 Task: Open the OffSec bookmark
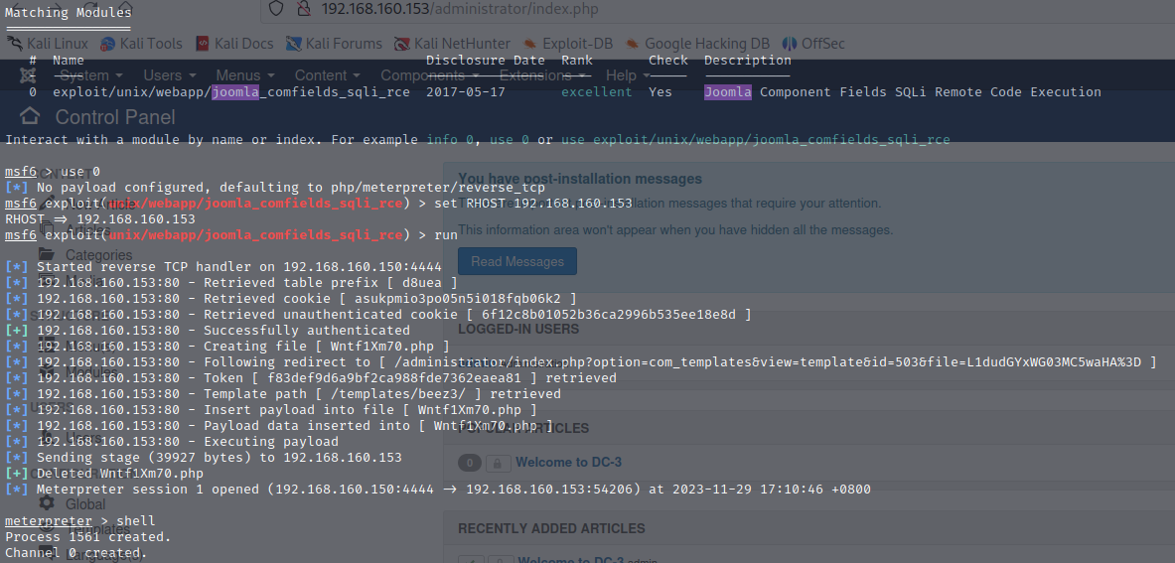pyautogui.click(x=813, y=44)
